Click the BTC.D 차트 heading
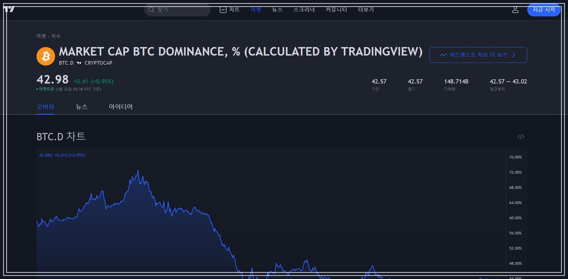The height and width of the screenshot is (279, 568). coord(61,137)
